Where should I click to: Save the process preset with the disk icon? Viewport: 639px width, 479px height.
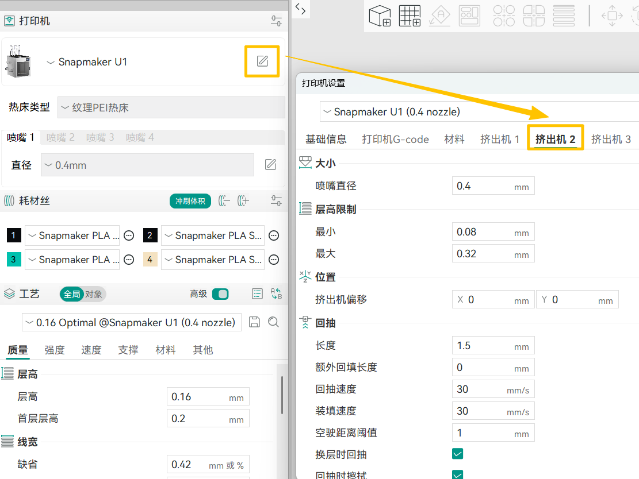click(254, 322)
